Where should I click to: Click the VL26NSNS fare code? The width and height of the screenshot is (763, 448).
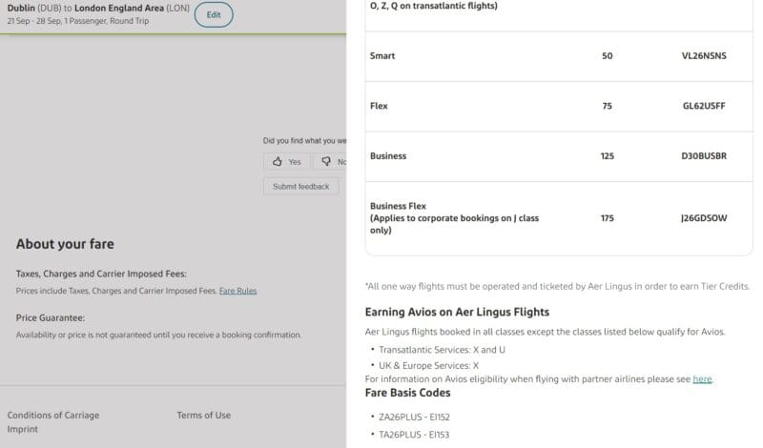(x=704, y=56)
